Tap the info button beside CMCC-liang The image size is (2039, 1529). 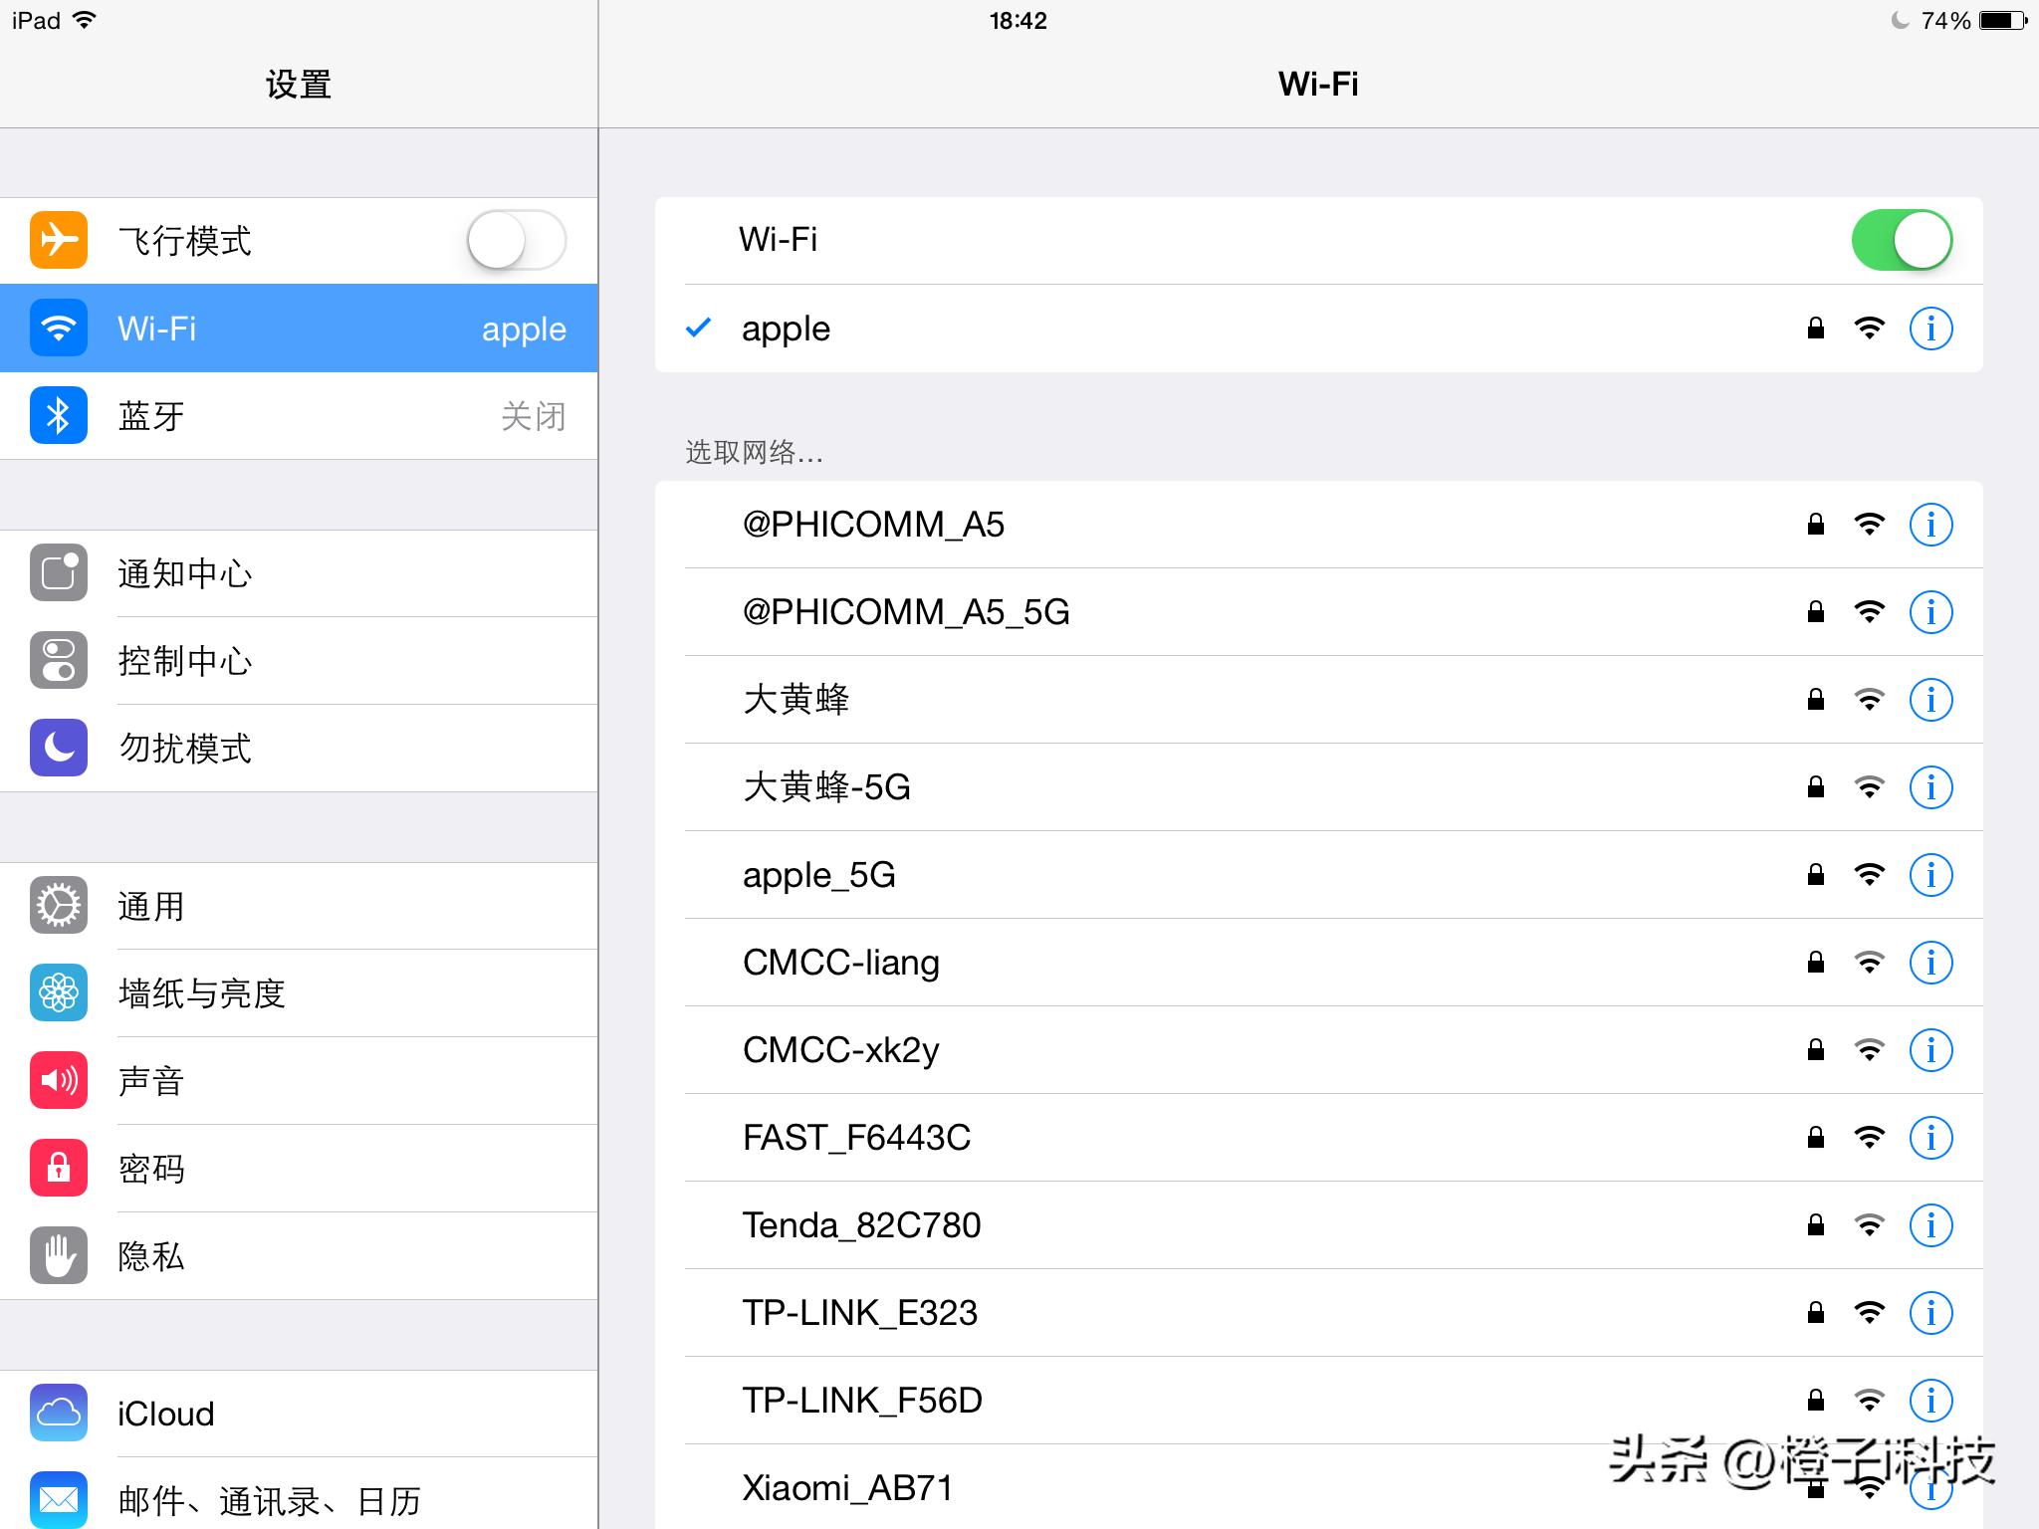click(1930, 962)
